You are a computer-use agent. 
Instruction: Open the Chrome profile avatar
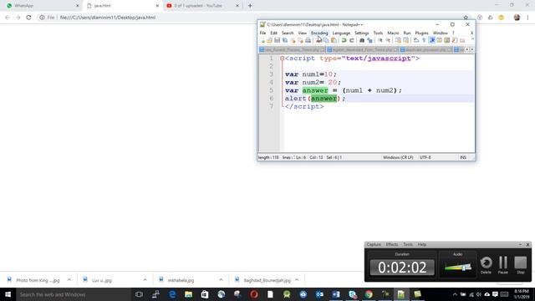tap(517, 18)
